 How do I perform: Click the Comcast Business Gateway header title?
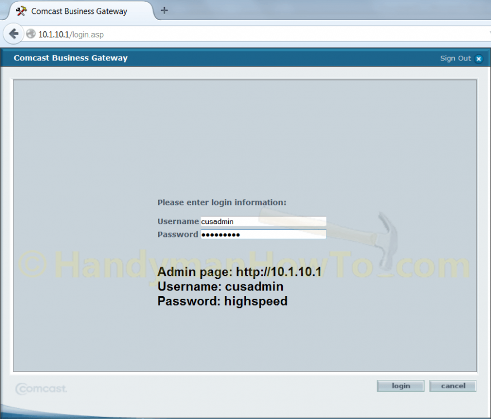70,58
